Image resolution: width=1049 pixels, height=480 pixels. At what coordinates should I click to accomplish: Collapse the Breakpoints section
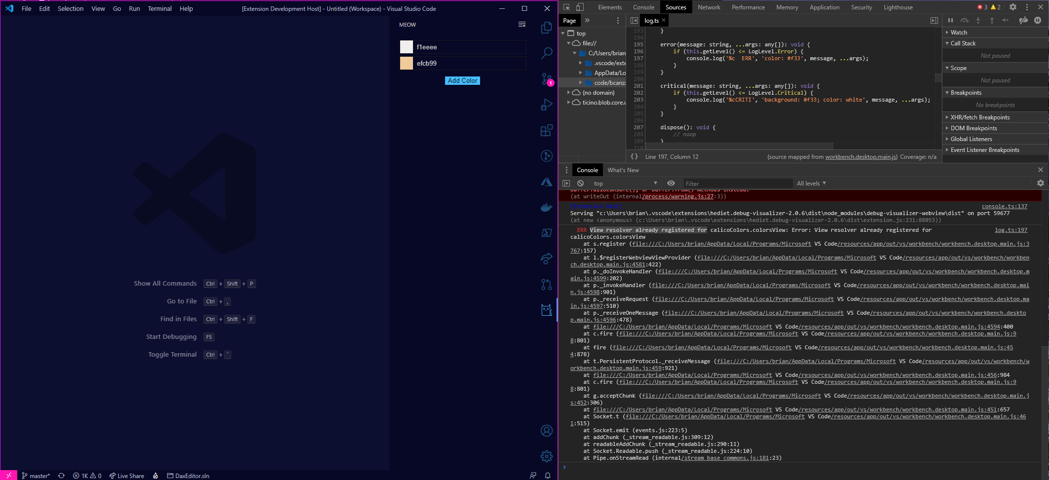point(996,92)
